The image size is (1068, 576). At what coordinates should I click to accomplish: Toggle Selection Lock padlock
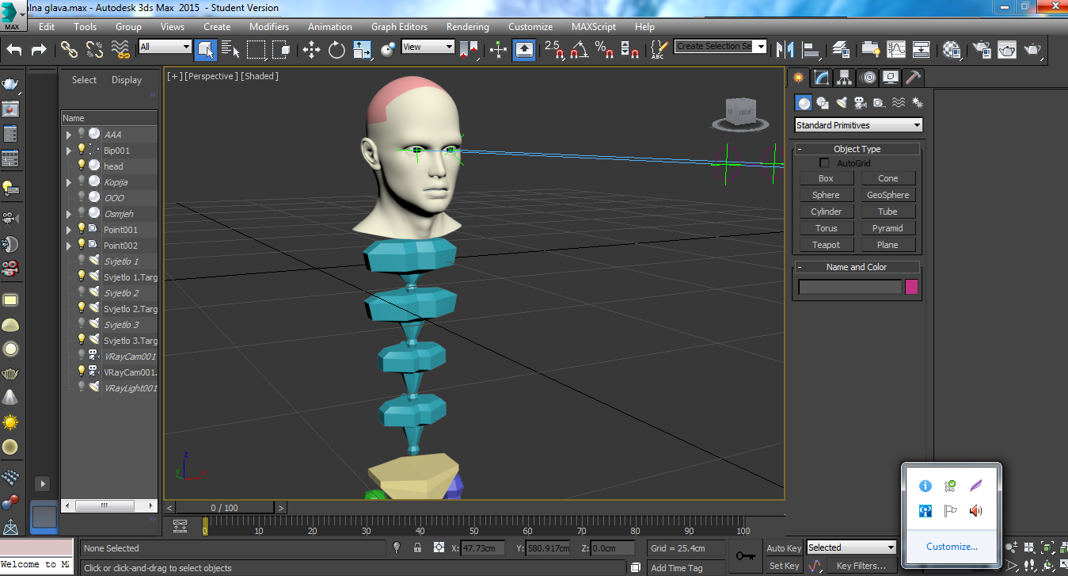tap(417, 547)
